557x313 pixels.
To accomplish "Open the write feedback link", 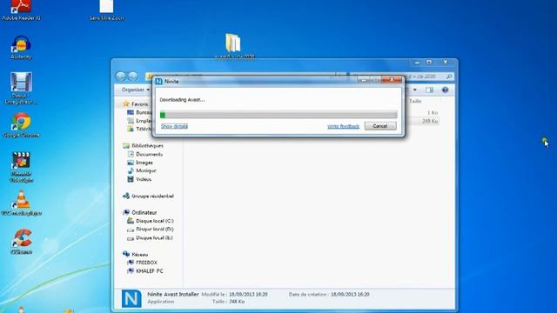I will [343, 126].
